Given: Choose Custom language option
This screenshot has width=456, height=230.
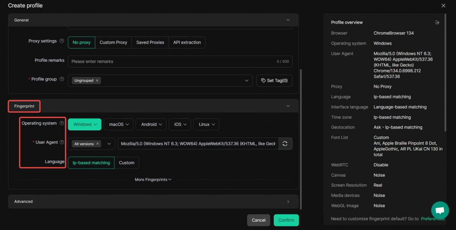Looking at the screenshot, I should click(126, 163).
